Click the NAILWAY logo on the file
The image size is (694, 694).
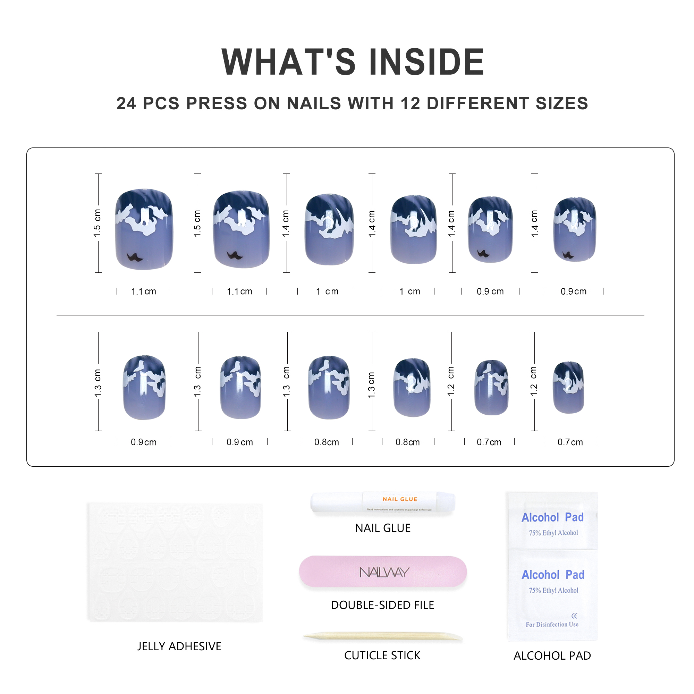(x=384, y=572)
